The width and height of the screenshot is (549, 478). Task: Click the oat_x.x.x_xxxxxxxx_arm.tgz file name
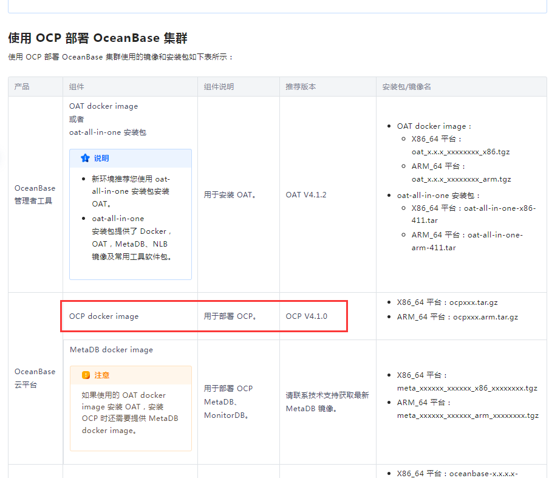[461, 179]
